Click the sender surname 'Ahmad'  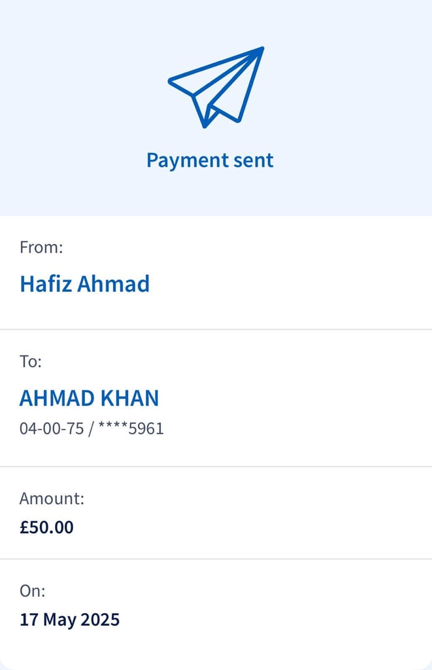(113, 284)
